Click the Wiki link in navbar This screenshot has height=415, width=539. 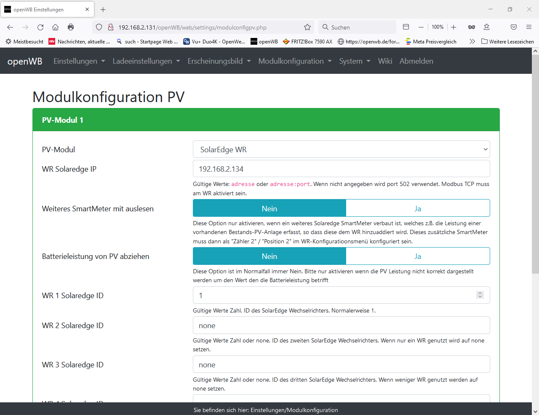tap(385, 61)
